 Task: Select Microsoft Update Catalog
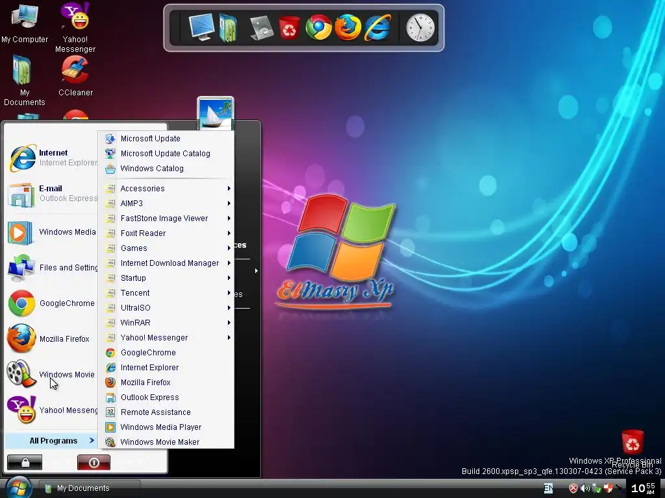[166, 153]
